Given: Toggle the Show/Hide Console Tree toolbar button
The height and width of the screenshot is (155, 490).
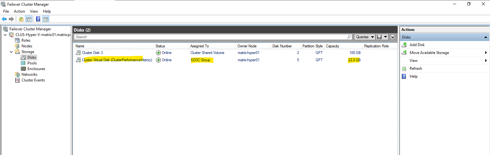Looking at the screenshot, I should pyautogui.click(x=28, y=19).
